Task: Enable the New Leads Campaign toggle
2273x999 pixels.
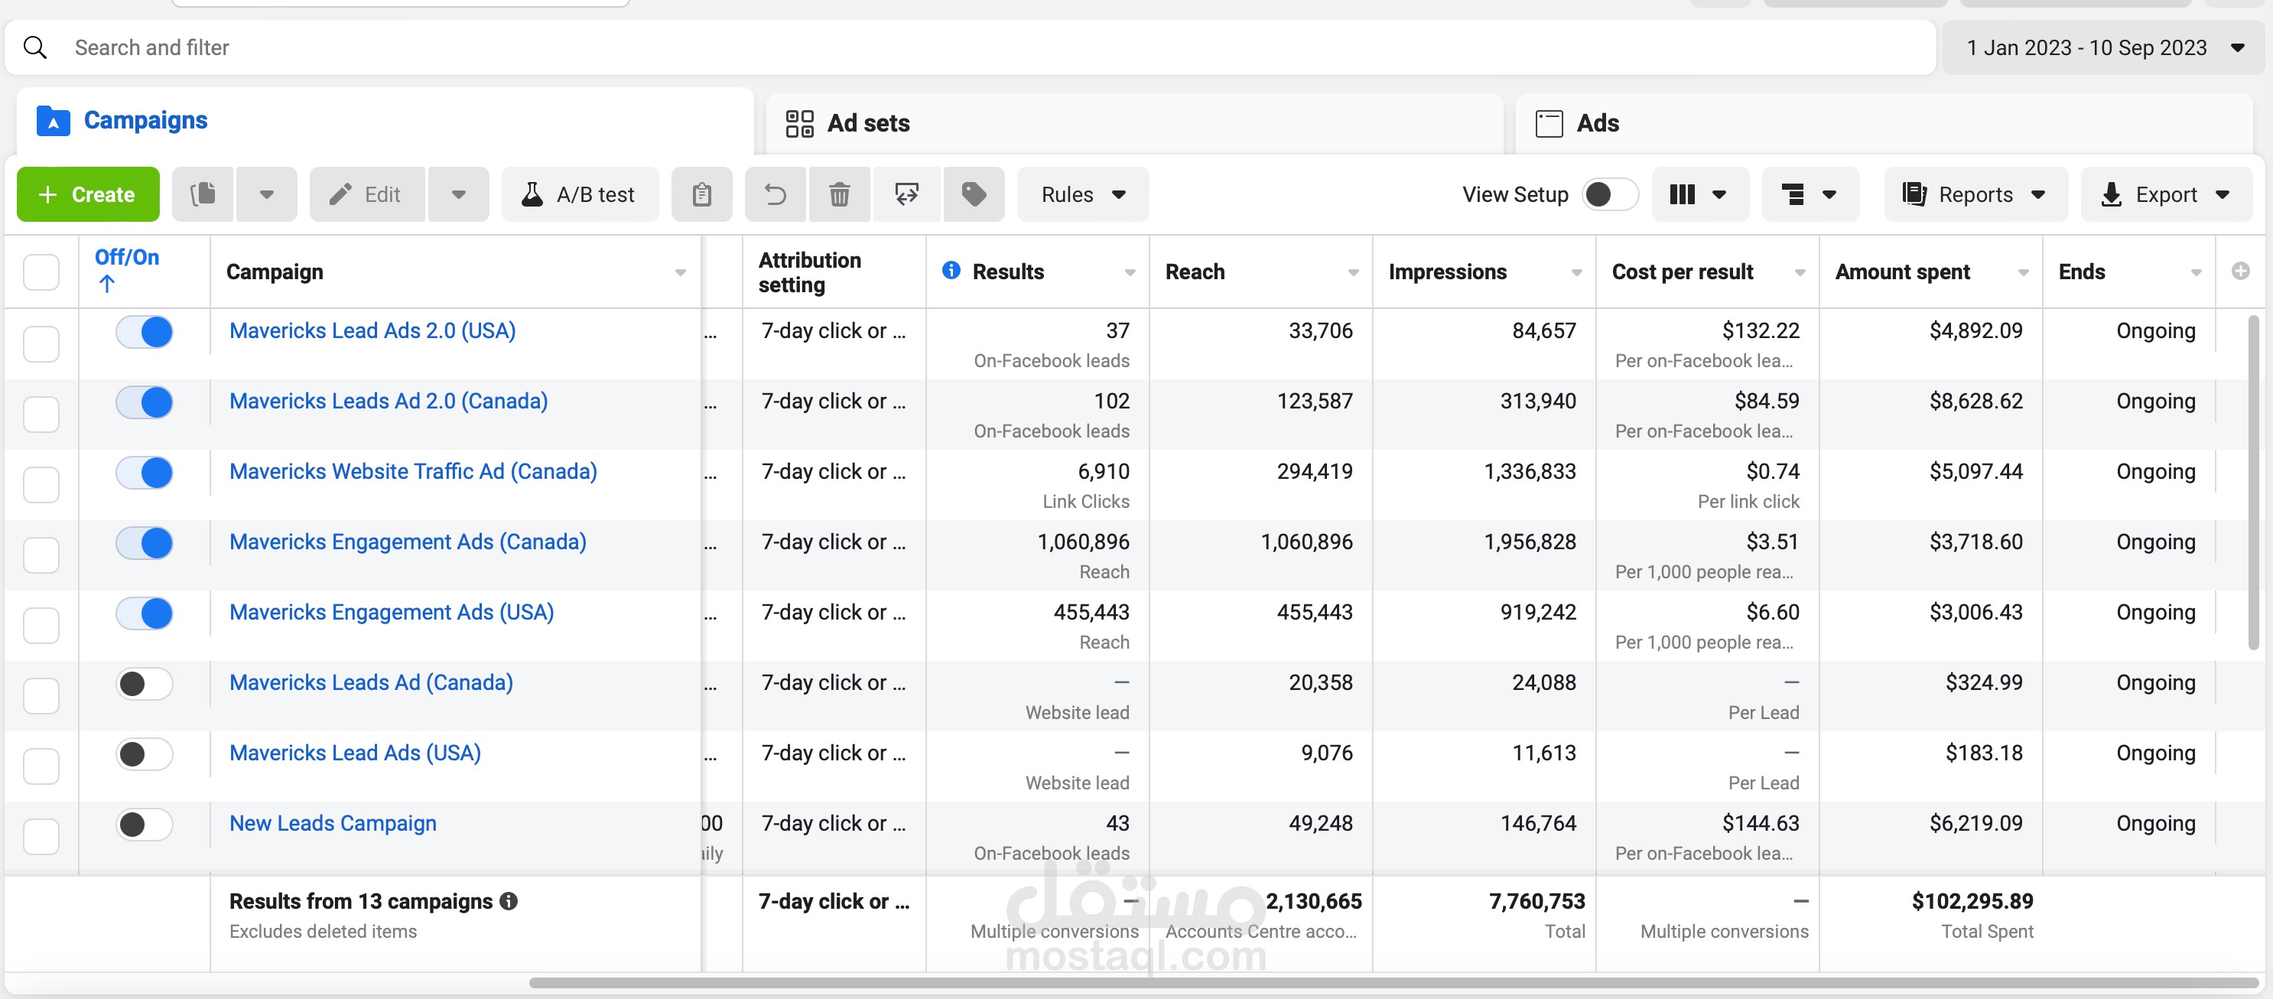Action: pyautogui.click(x=144, y=825)
